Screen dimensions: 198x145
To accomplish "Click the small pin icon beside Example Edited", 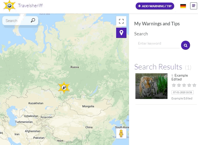I will point(172,75).
